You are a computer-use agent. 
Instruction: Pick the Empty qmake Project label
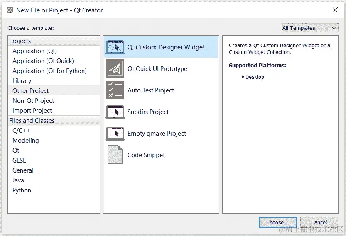coord(157,134)
